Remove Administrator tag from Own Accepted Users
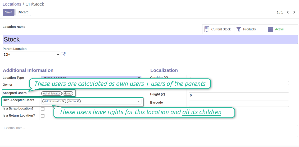299x147 pixels. [63, 102]
